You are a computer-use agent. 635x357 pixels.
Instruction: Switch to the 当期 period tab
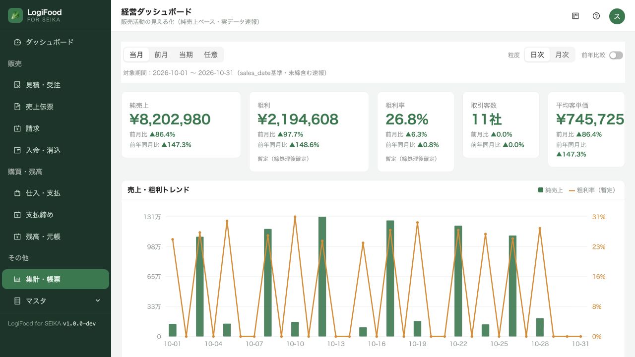click(186, 55)
